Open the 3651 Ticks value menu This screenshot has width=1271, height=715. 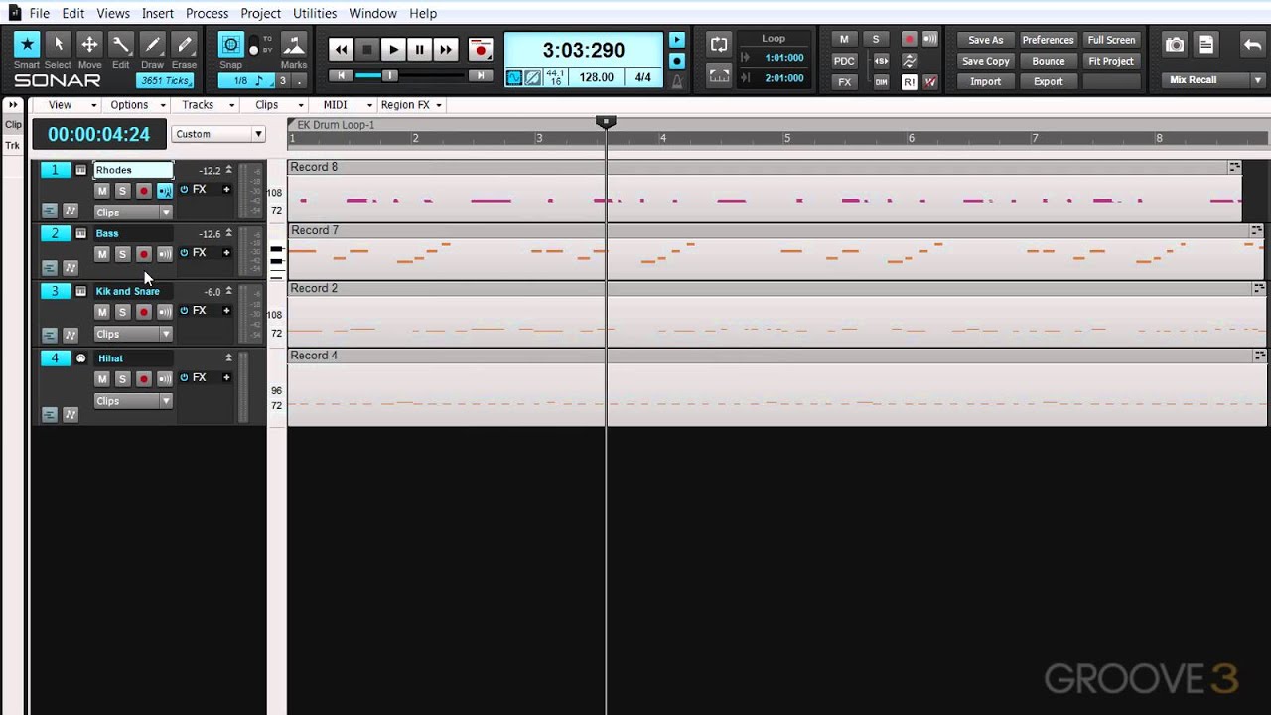tap(165, 81)
